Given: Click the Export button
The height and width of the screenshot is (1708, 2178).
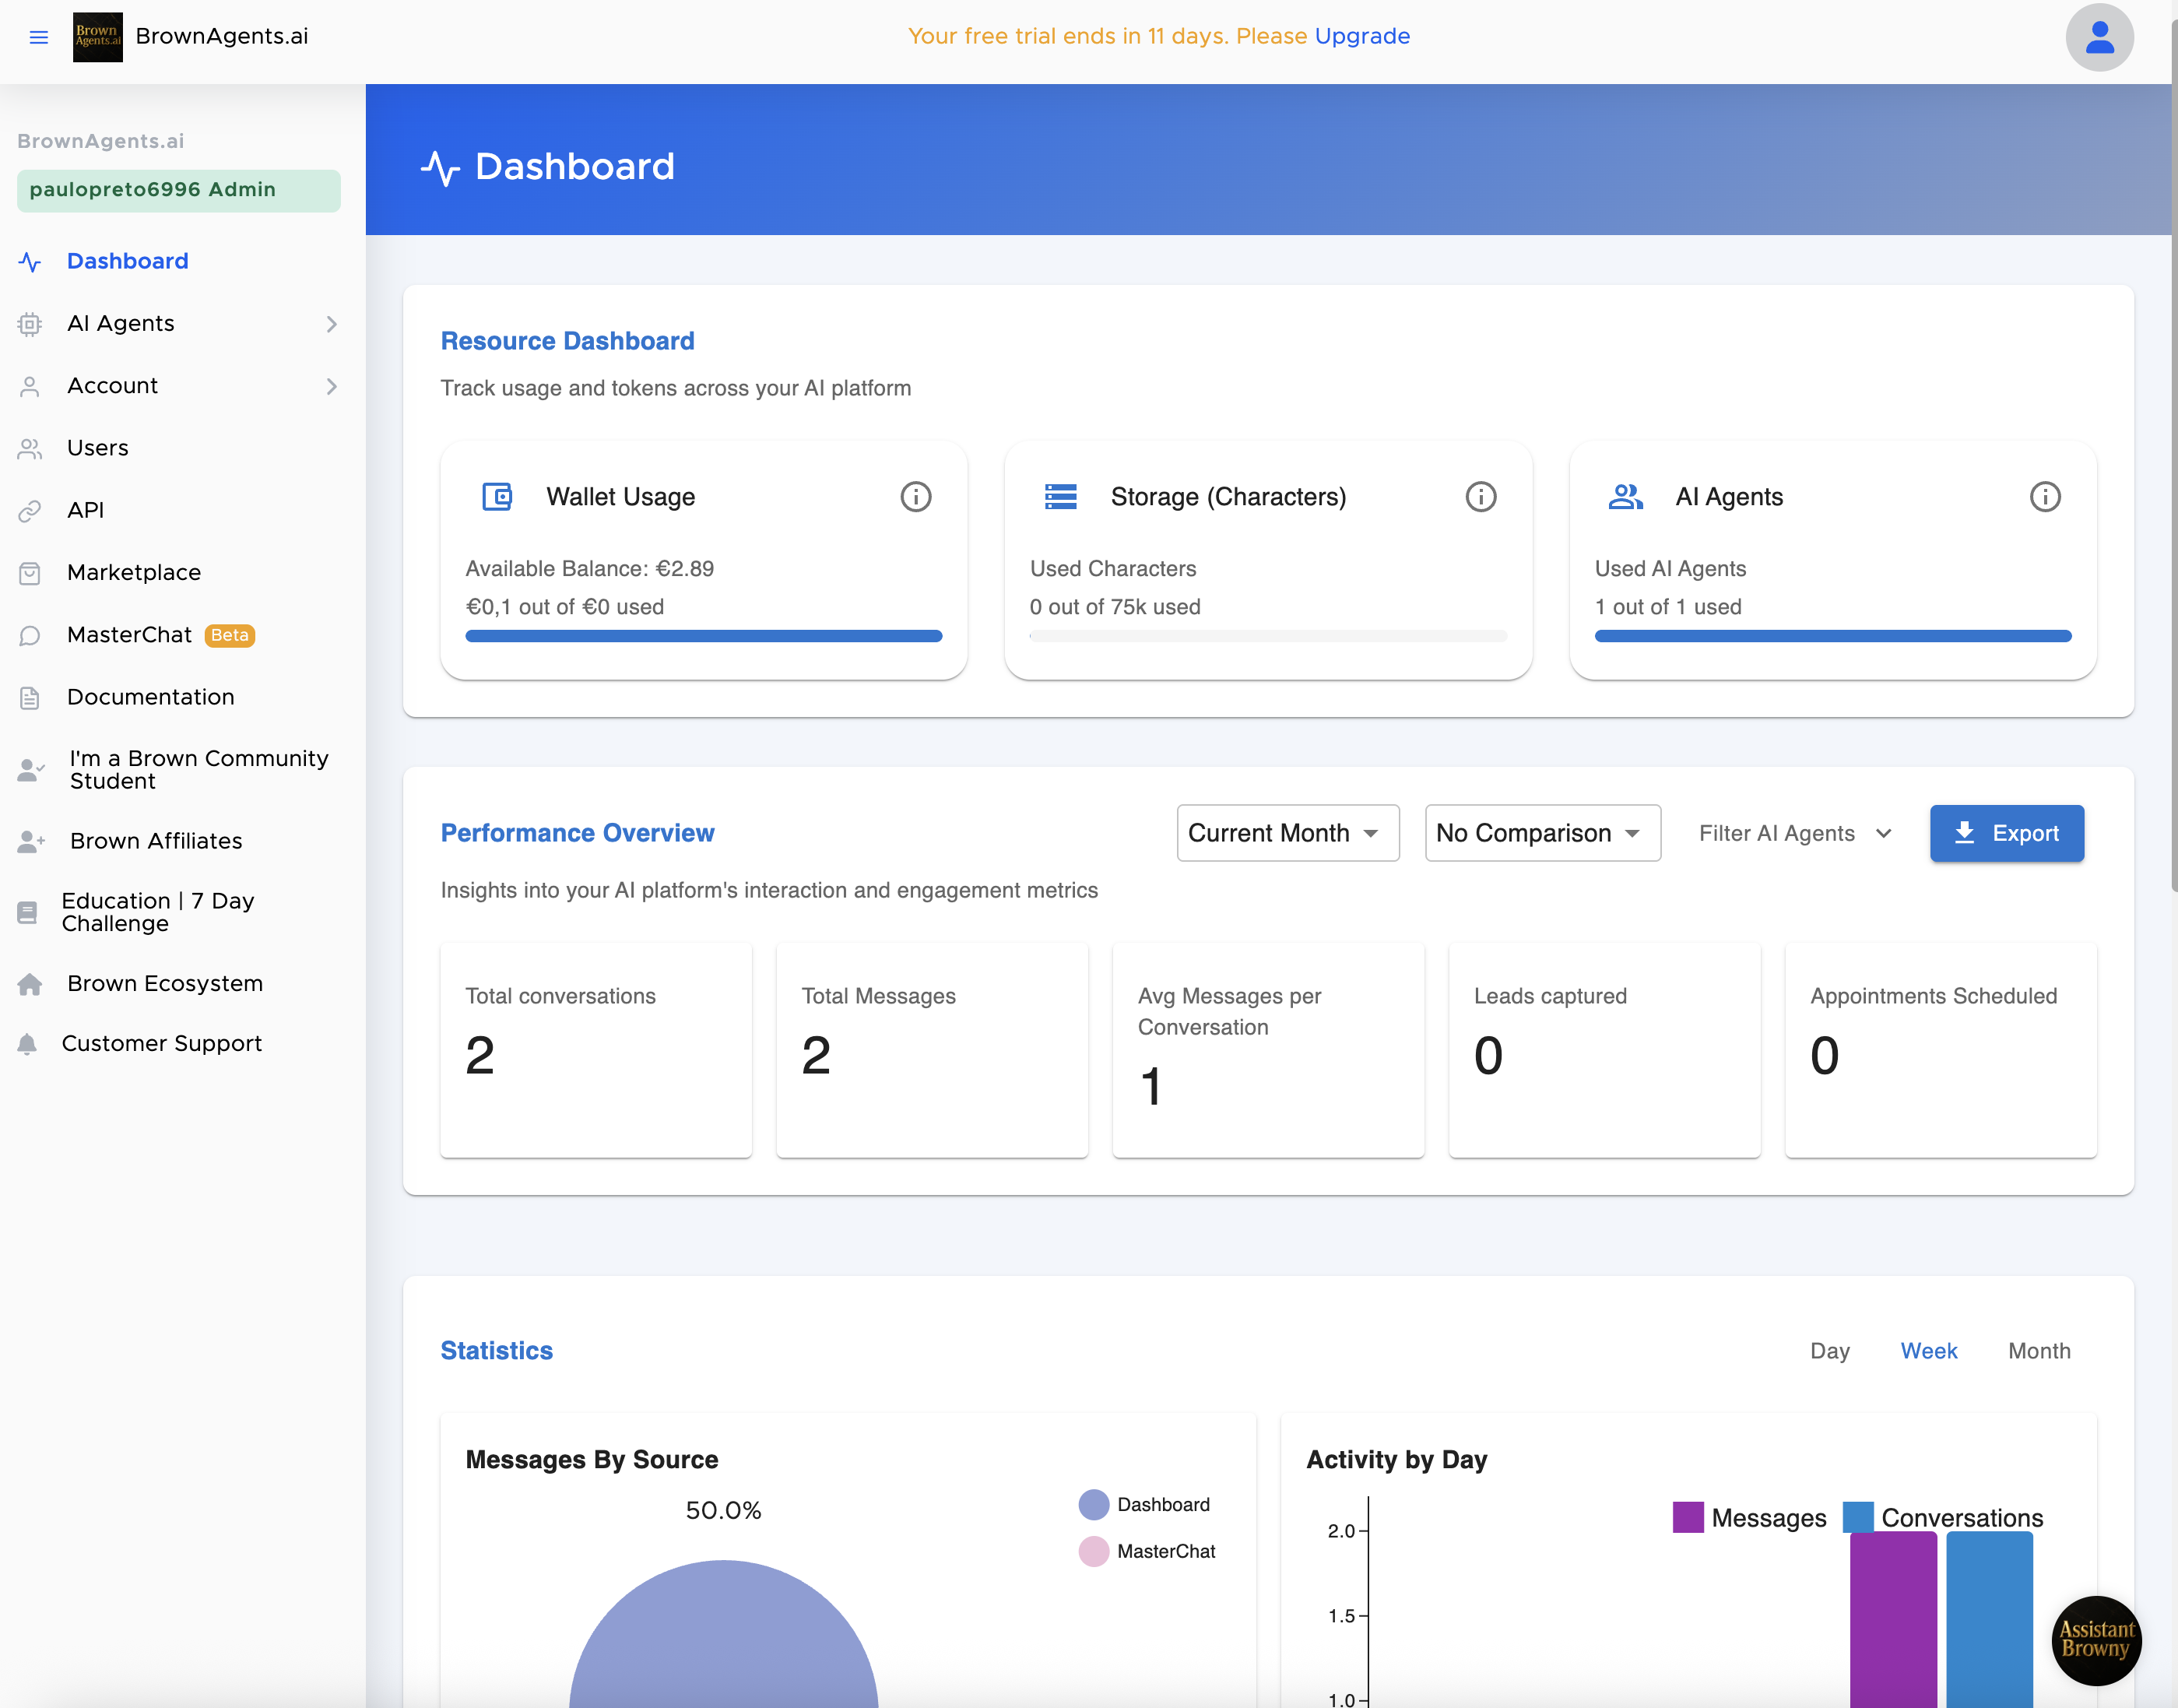Looking at the screenshot, I should pyautogui.click(x=2006, y=833).
